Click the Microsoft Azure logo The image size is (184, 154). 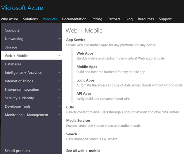pos(22,8)
